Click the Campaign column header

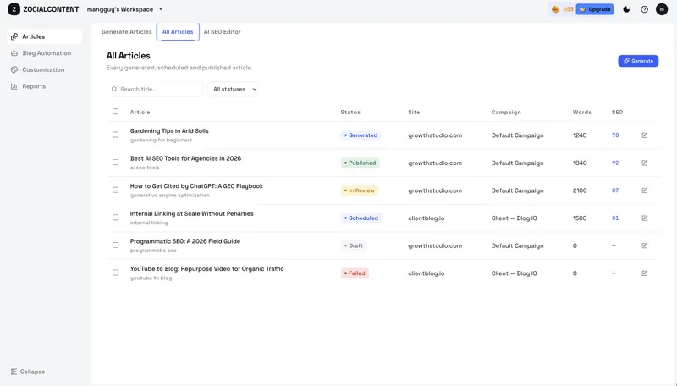(506, 113)
